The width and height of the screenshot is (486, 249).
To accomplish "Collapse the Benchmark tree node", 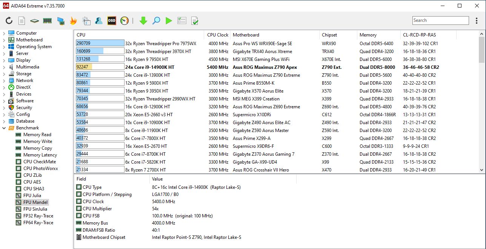I will pos(4,128).
